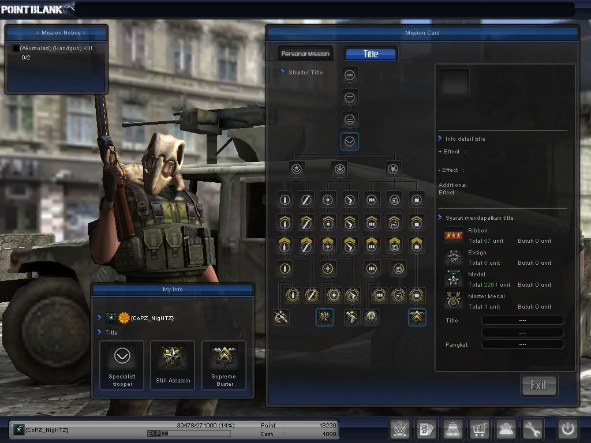
Task: Select the highlighted Supreme Buster chevrons title node
Action: click(x=417, y=317)
